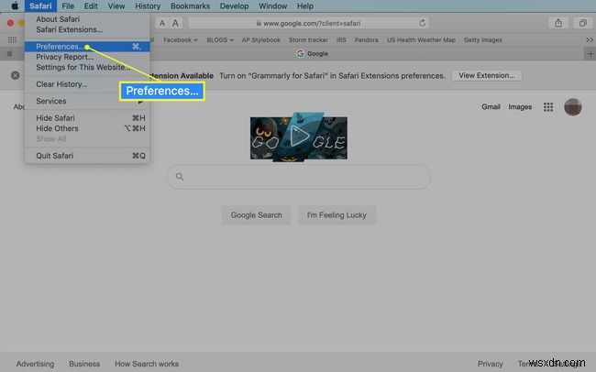Open the Advertising footer link
Image resolution: width=596 pixels, height=372 pixels.
35,364
